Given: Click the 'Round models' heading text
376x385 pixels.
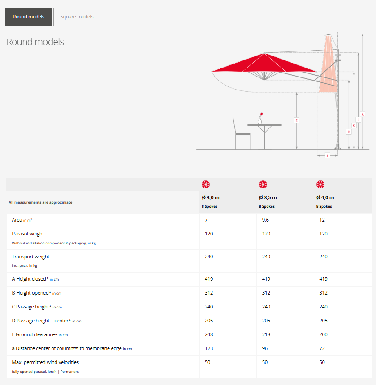Looking at the screenshot, I should (35, 42).
